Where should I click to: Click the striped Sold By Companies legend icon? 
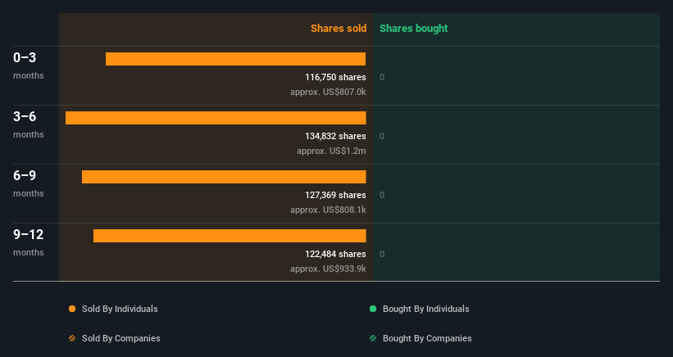tap(72, 338)
